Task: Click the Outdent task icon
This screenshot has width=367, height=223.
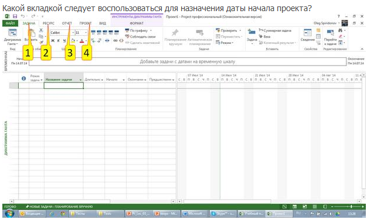Action: point(93,40)
